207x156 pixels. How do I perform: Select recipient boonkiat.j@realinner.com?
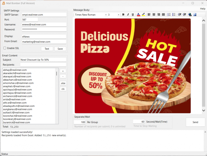[17, 119]
